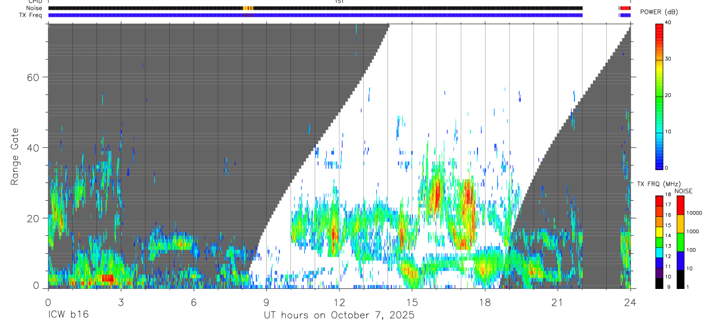Click the POWER (dB) legend title
The image size is (709, 327).
659,12
